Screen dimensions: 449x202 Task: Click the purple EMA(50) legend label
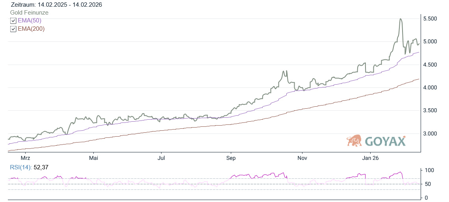(30, 20)
